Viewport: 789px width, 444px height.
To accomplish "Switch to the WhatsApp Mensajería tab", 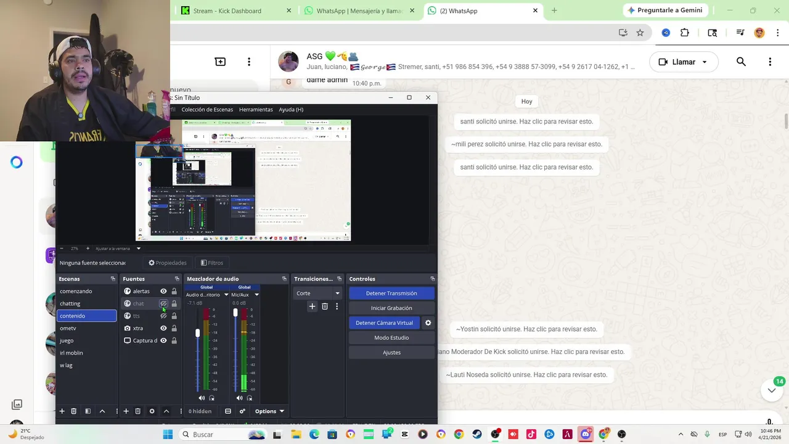I will pyautogui.click(x=360, y=10).
